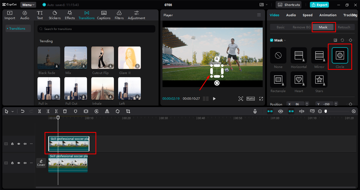Play the video preview

(x=214, y=99)
